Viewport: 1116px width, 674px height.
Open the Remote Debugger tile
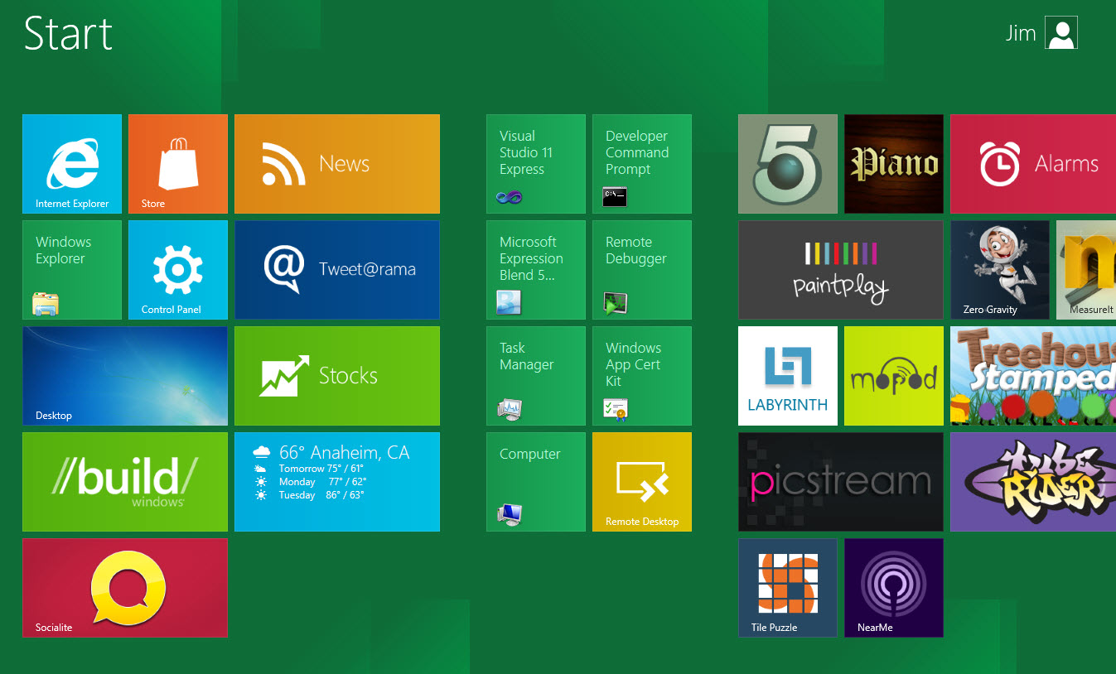click(x=642, y=270)
